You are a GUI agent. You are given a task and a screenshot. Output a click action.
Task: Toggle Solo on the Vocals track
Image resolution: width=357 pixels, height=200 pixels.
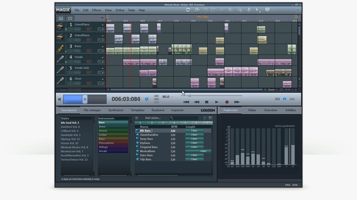[70, 61]
